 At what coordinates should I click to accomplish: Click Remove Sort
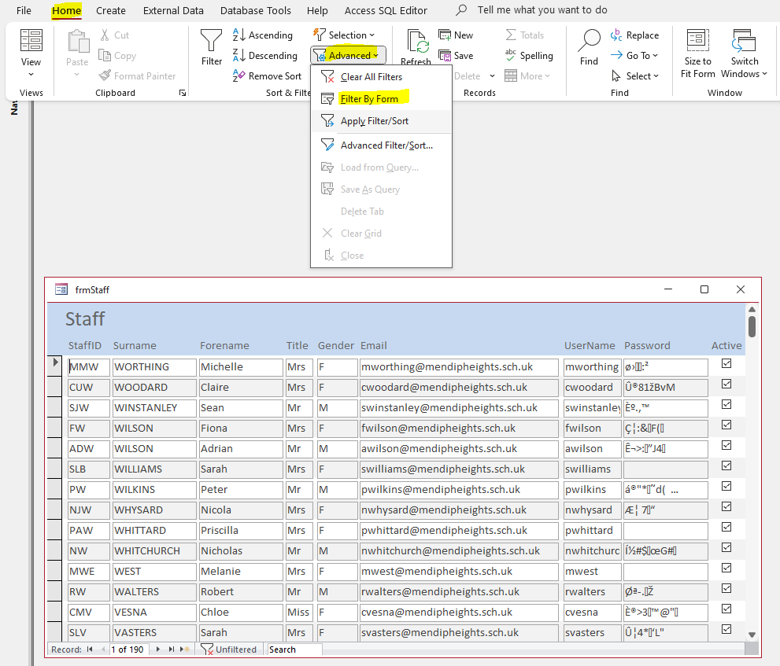pyautogui.click(x=267, y=76)
